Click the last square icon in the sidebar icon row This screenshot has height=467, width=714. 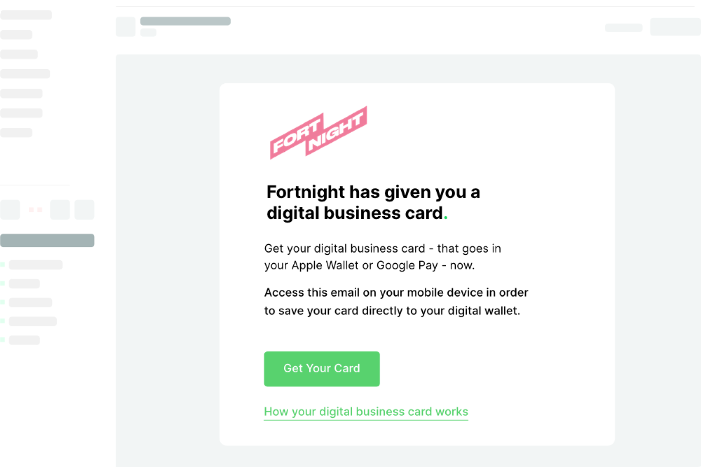(x=84, y=210)
